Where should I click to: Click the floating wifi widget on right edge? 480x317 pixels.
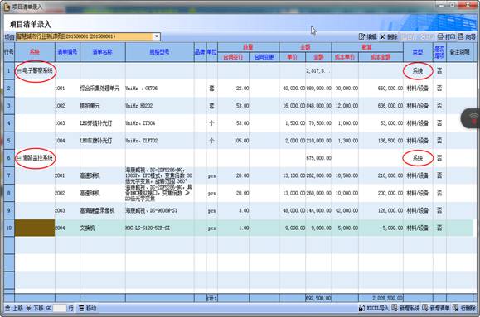tap(471, 118)
